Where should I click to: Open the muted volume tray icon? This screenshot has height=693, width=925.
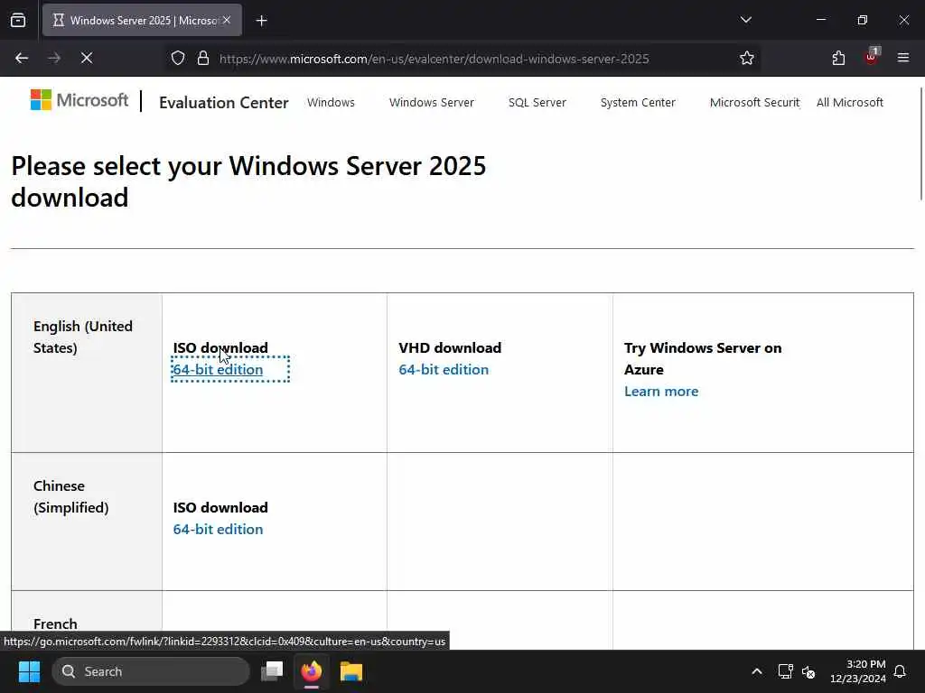[x=808, y=671]
